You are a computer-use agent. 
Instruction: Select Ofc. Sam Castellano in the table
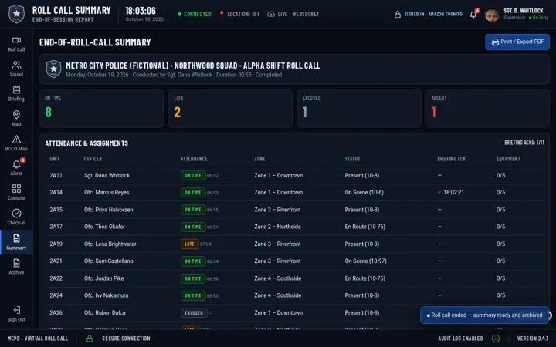point(295,261)
